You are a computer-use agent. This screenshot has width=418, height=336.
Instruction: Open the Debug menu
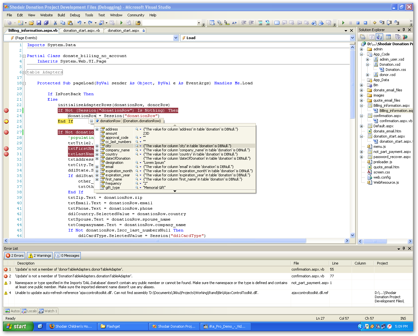coord(75,15)
